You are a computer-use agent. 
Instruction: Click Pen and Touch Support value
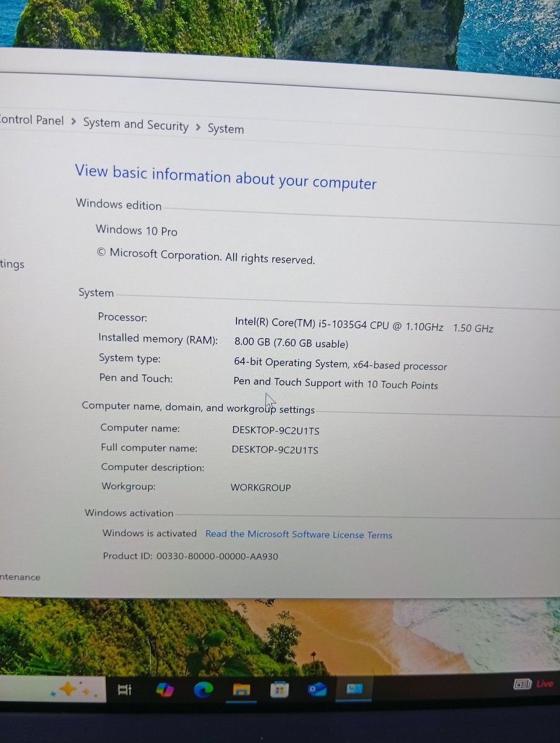pos(335,383)
